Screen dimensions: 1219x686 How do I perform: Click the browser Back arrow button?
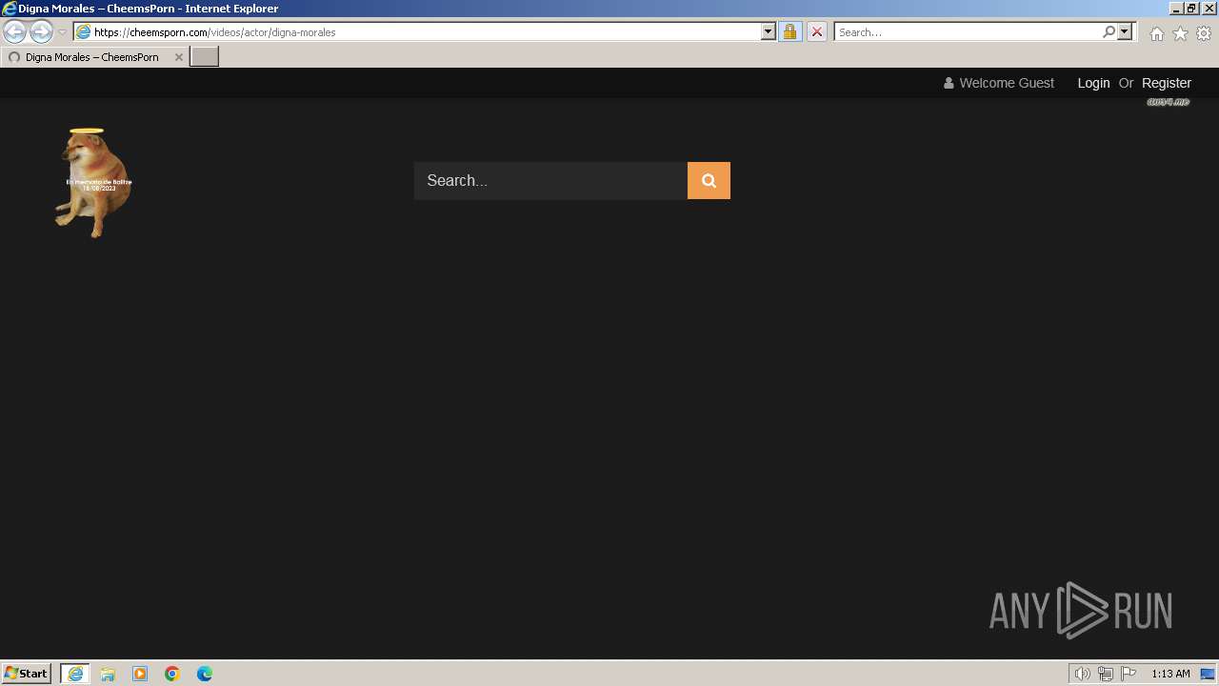click(14, 31)
